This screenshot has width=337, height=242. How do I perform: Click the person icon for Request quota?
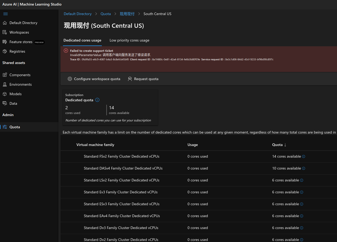[130, 79]
